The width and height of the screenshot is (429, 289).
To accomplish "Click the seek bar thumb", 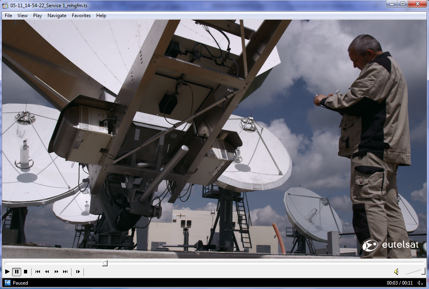I will [x=105, y=263].
